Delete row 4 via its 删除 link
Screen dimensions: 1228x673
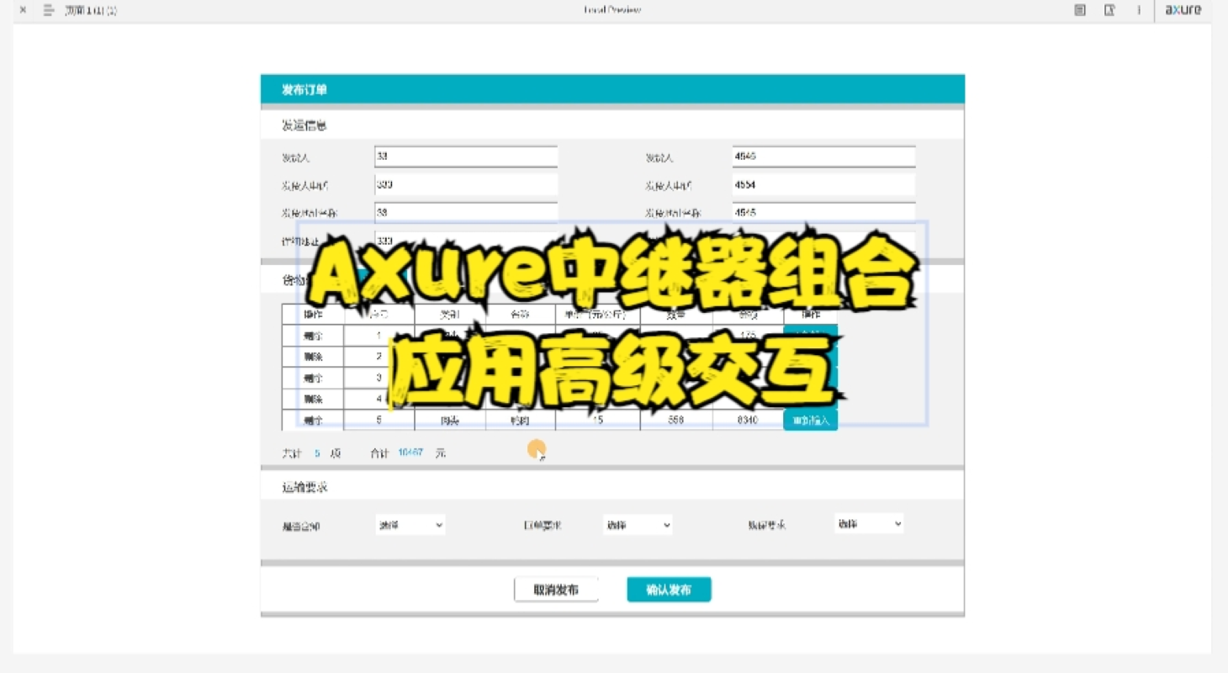(313, 399)
